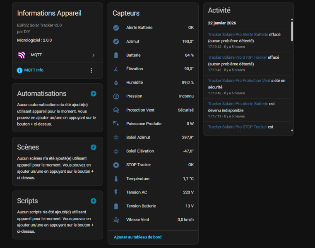Click the Alerte Batterie checkmark icon

point(116,28)
